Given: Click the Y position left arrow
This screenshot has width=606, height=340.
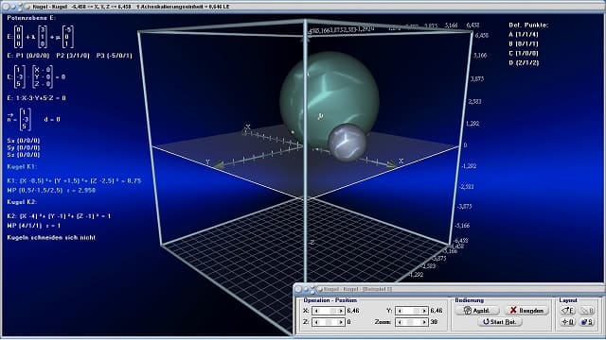Looking at the screenshot, I should [400, 311].
